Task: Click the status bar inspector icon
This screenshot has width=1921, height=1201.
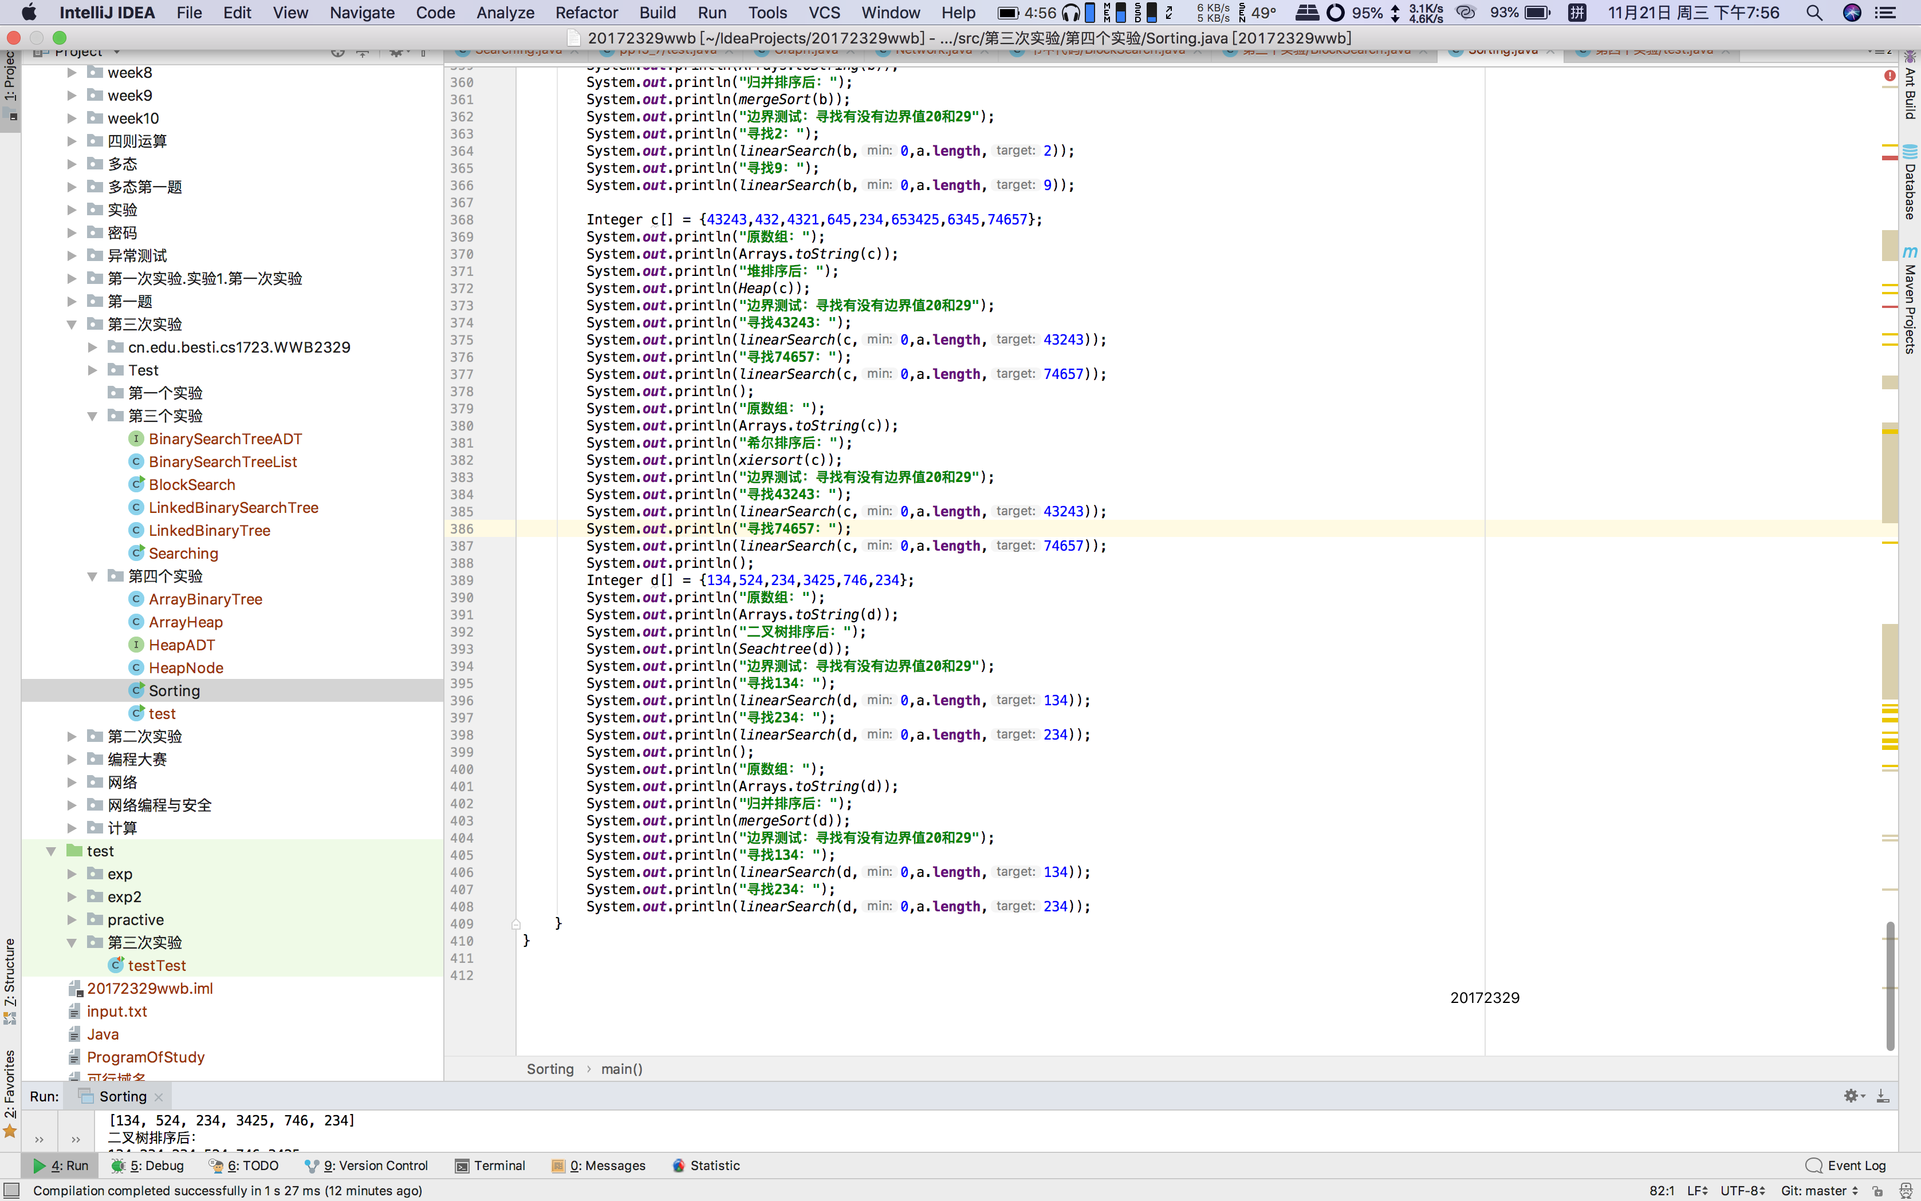Action: [x=1905, y=1190]
